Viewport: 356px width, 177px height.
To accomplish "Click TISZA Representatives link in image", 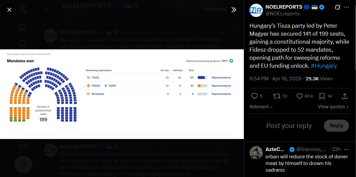I will pos(221,78).
